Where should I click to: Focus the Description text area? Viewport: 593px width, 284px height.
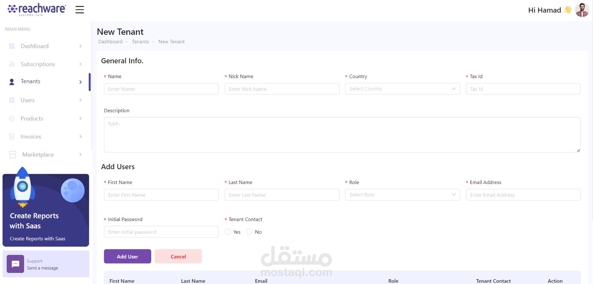pyautogui.click(x=342, y=135)
